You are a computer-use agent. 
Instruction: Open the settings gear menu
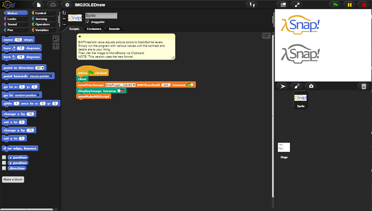(67, 5)
